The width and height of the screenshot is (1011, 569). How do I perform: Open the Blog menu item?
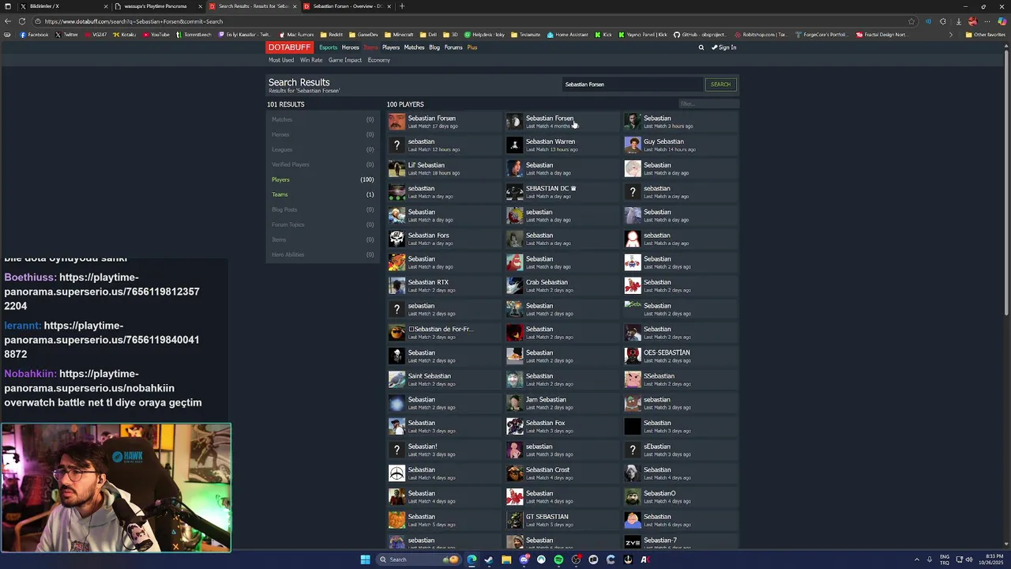pyautogui.click(x=434, y=47)
